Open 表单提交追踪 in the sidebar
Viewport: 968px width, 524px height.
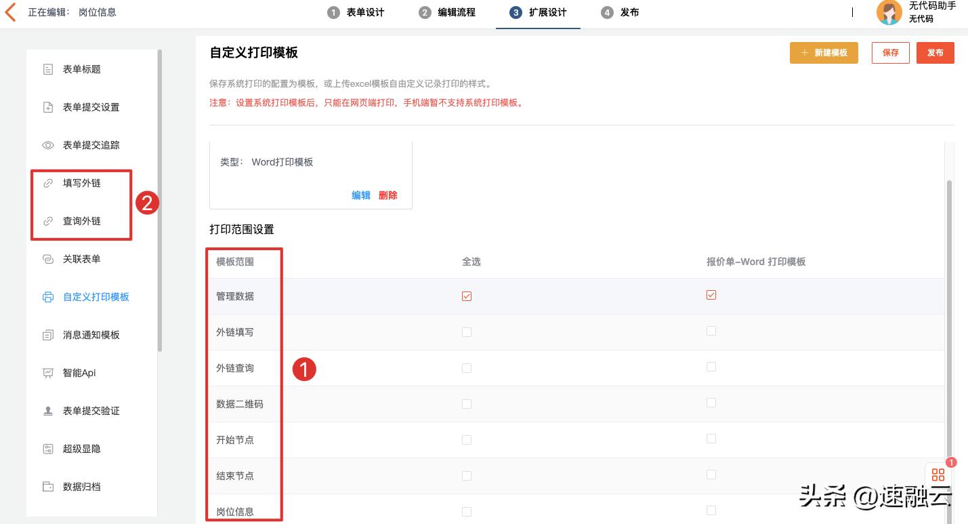[91, 145]
